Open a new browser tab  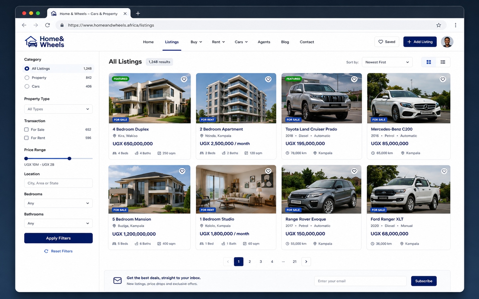[x=138, y=13]
